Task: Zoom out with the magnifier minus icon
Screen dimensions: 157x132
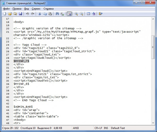Action: click(x=81, y=14)
